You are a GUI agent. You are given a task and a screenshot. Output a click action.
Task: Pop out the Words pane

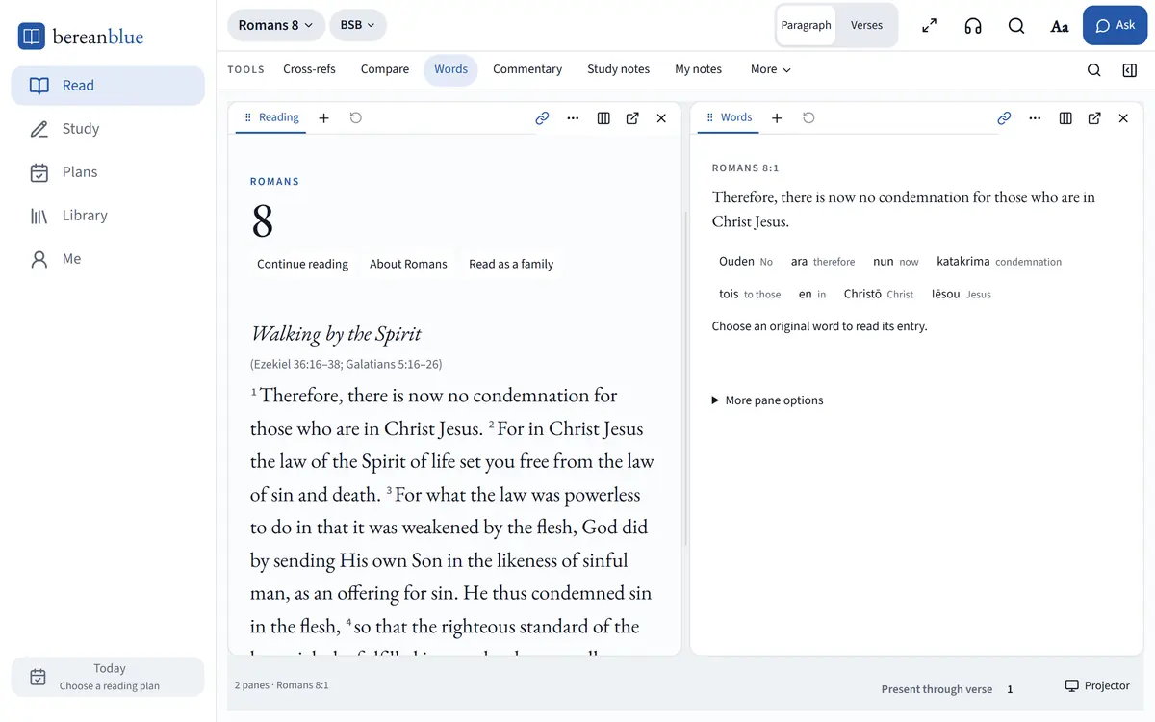click(1094, 118)
